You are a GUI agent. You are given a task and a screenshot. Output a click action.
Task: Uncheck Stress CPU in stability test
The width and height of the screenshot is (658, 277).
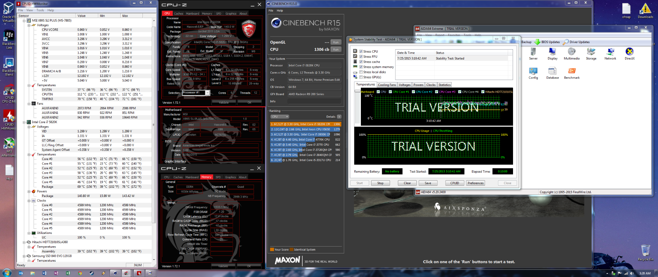tap(361, 52)
